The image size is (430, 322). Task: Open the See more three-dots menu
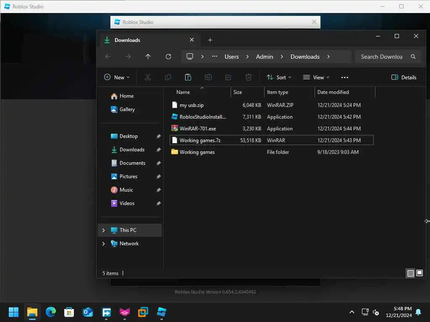pyautogui.click(x=345, y=78)
